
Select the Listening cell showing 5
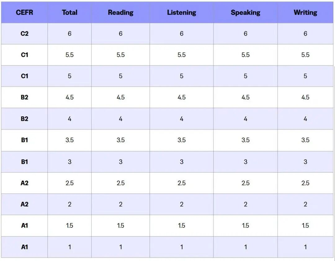coord(181,76)
